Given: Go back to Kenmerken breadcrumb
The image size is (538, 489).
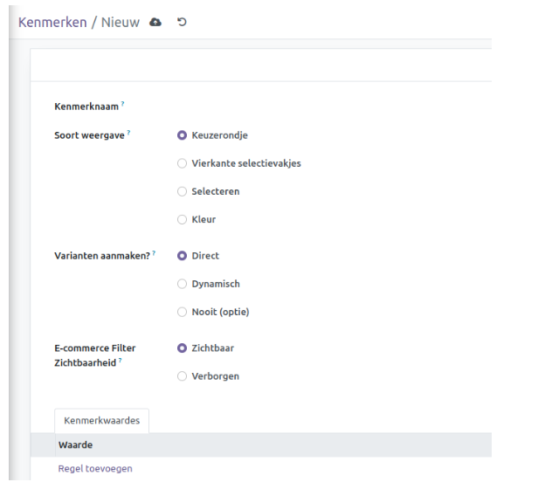Looking at the screenshot, I should point(52,22).
